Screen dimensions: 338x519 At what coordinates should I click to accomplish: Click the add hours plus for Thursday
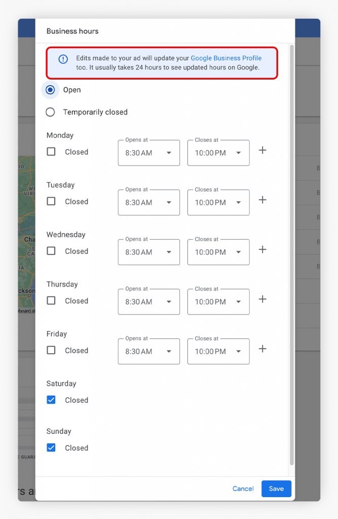click(262, 299)
